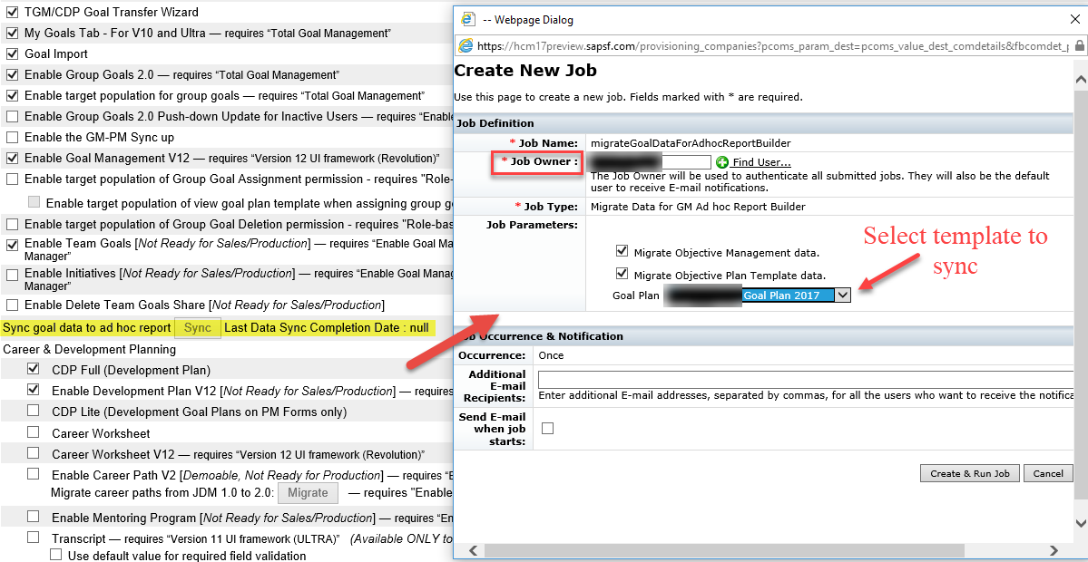This screenshot has width=1088, height=562.
Task: Uncheck Goal Import option
Action: point(12,53)
